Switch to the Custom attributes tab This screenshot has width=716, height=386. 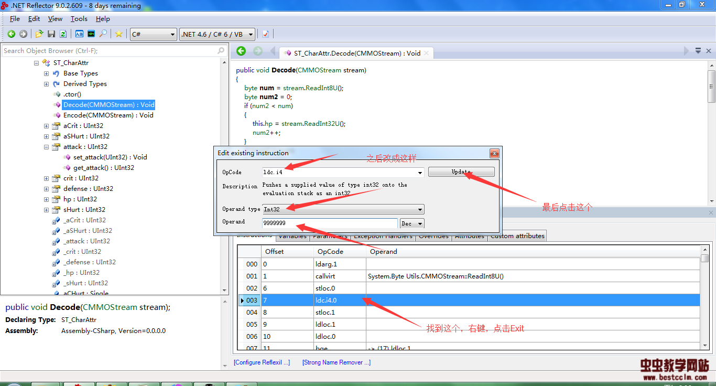click(x=517, y=236)
